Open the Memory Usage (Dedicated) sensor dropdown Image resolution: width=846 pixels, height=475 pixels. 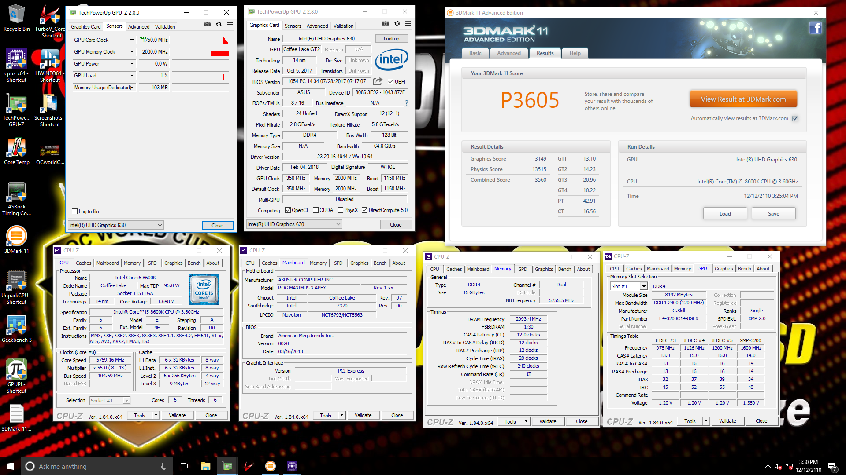pyautogui.click(x=131, y=88)
